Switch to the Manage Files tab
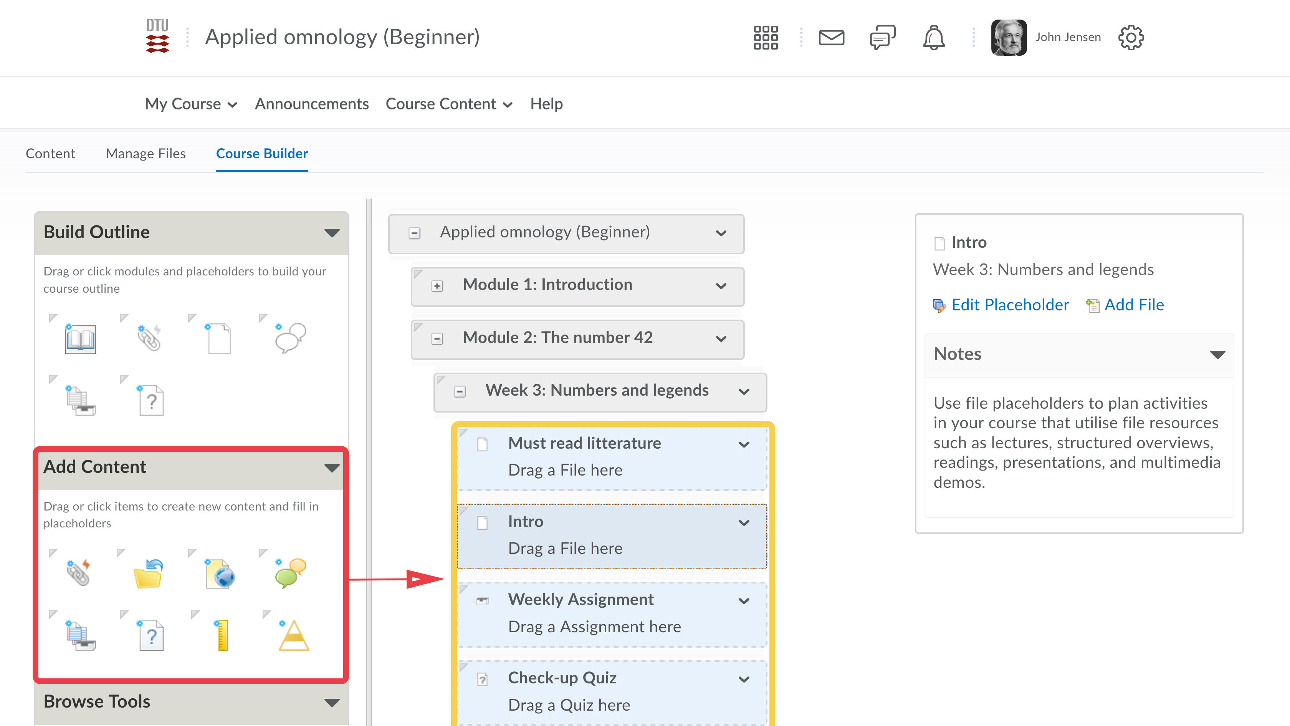Screen dimensions: 1290x726 145,153
